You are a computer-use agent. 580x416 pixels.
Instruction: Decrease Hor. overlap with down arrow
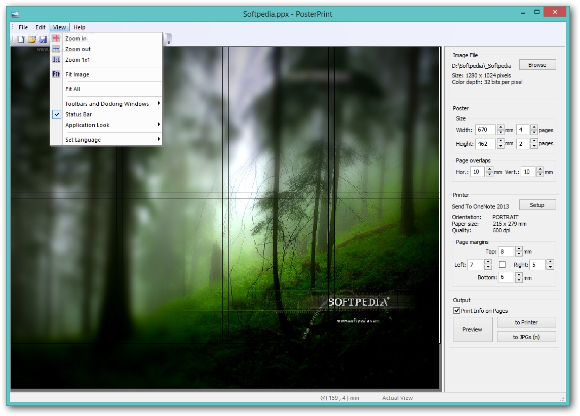tap(489, 175)
